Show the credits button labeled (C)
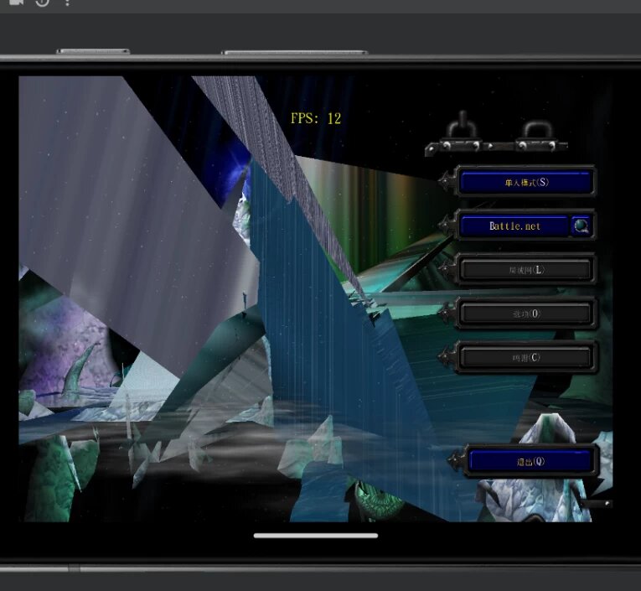 pos(525,357)
